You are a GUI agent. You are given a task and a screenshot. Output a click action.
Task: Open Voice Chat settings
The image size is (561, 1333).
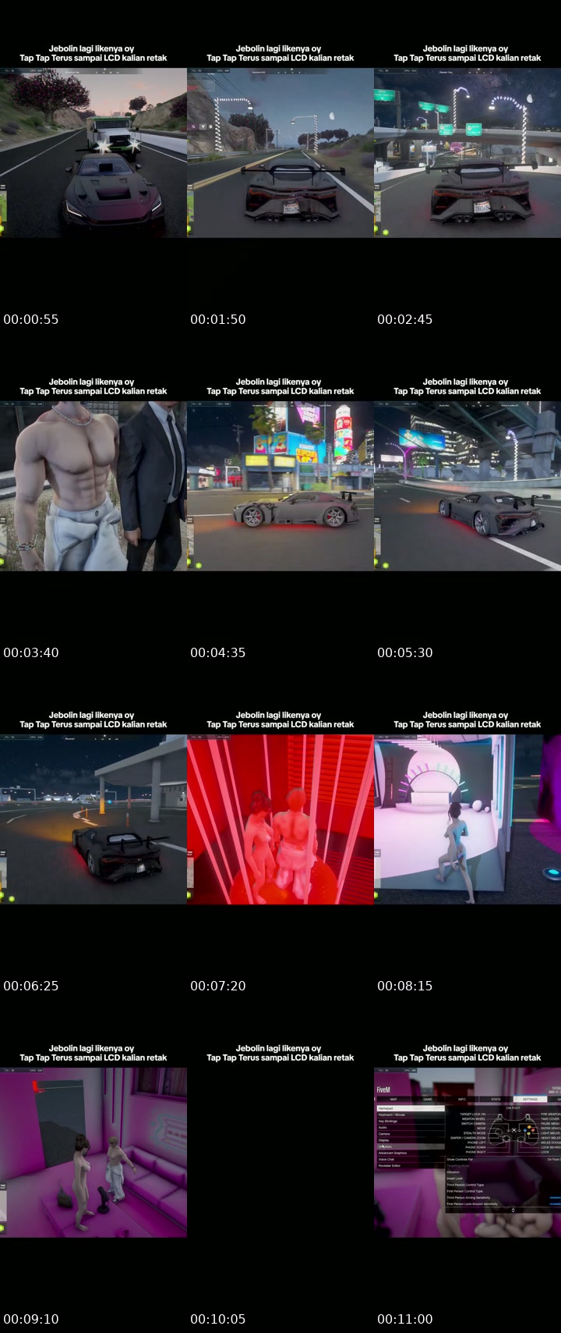(x=411, y=1159)
